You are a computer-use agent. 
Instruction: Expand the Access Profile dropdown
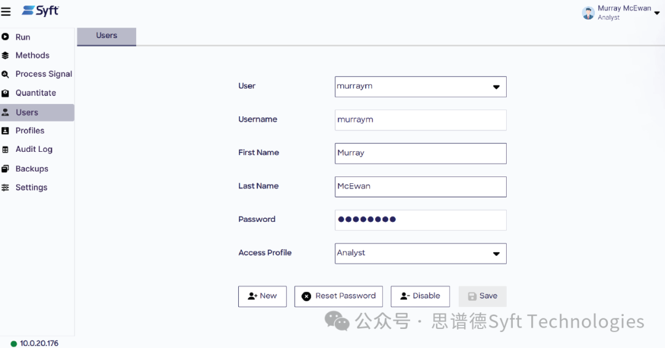point(421,253)
